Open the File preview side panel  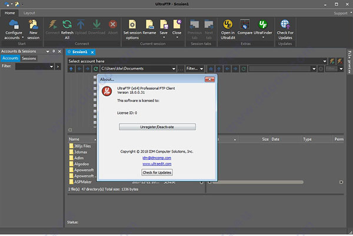tap(349, 62)
